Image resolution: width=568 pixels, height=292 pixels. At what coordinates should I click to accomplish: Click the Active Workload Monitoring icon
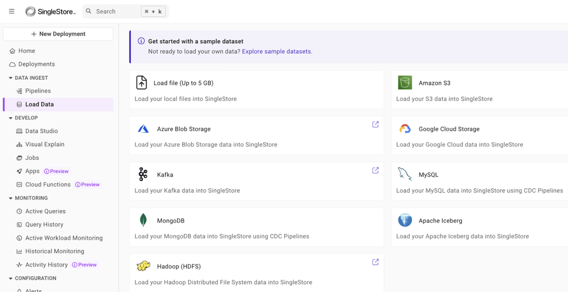click(x=19, y=238)
